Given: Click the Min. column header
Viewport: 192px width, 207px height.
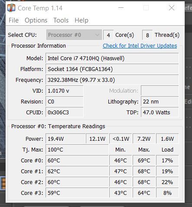Looking at the screenshot, I should tap(120, 150).
